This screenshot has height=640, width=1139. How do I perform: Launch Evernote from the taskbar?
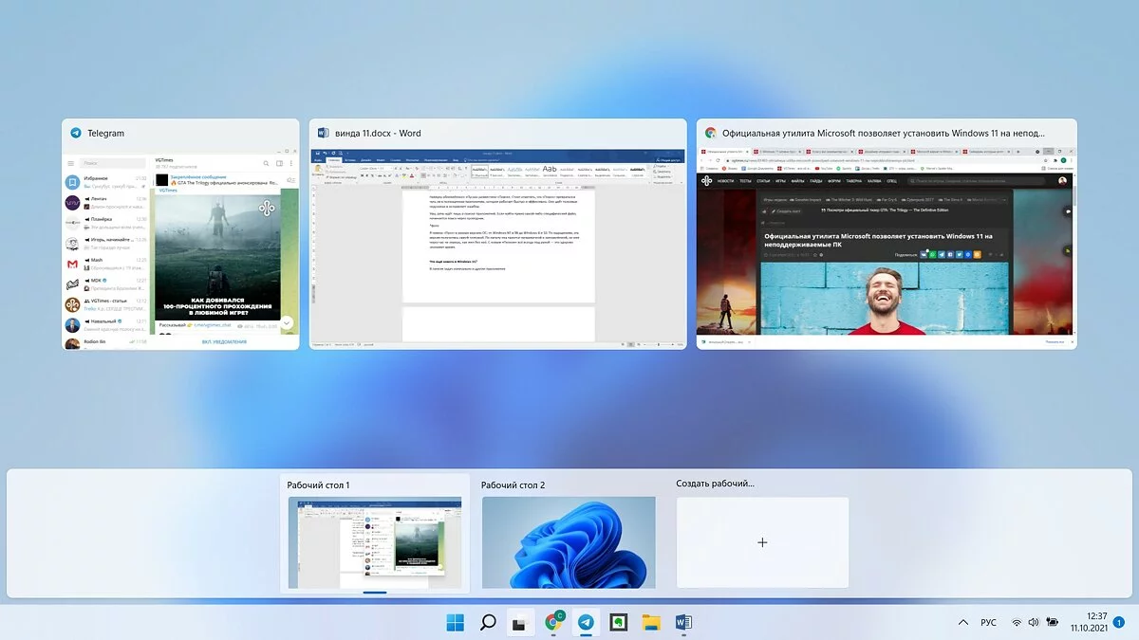point(619,622)
